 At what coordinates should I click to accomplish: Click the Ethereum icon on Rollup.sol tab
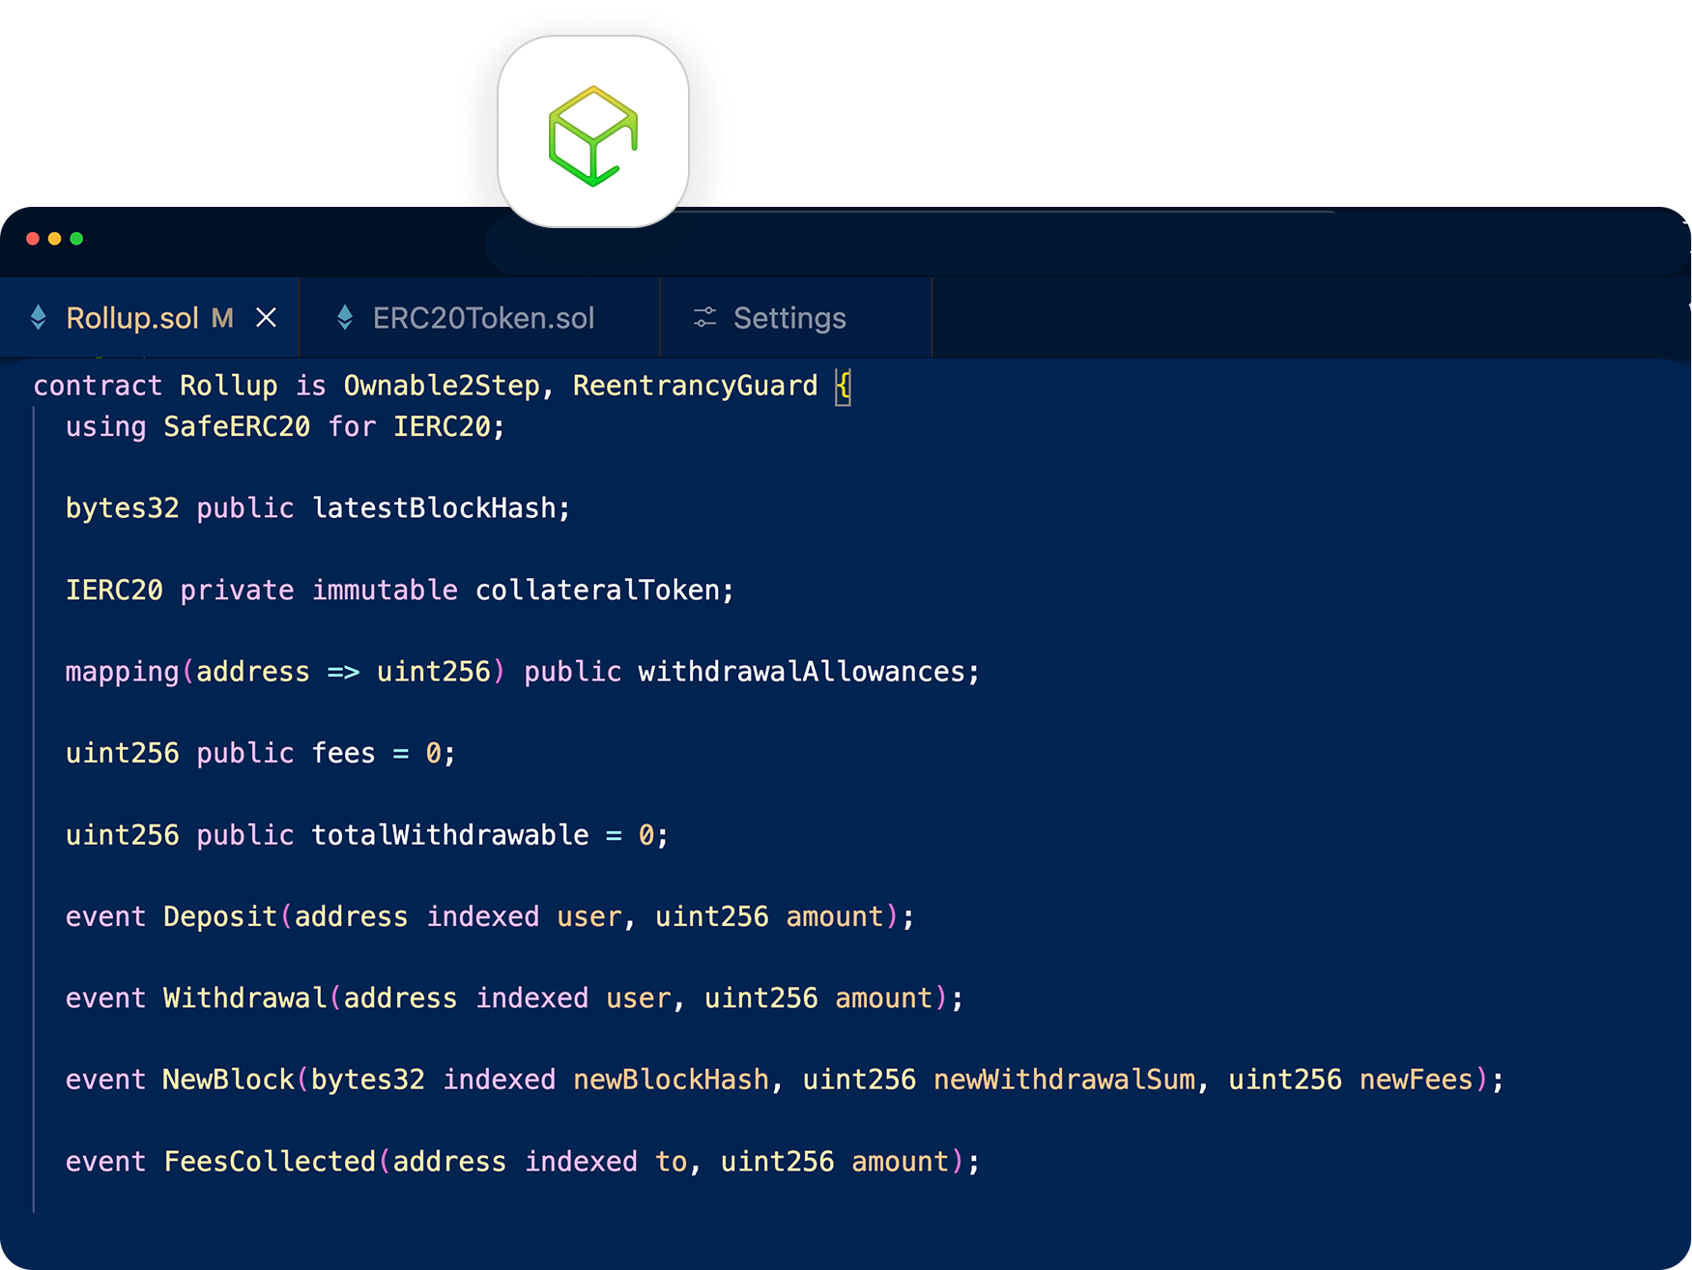[x=39, y=317]
